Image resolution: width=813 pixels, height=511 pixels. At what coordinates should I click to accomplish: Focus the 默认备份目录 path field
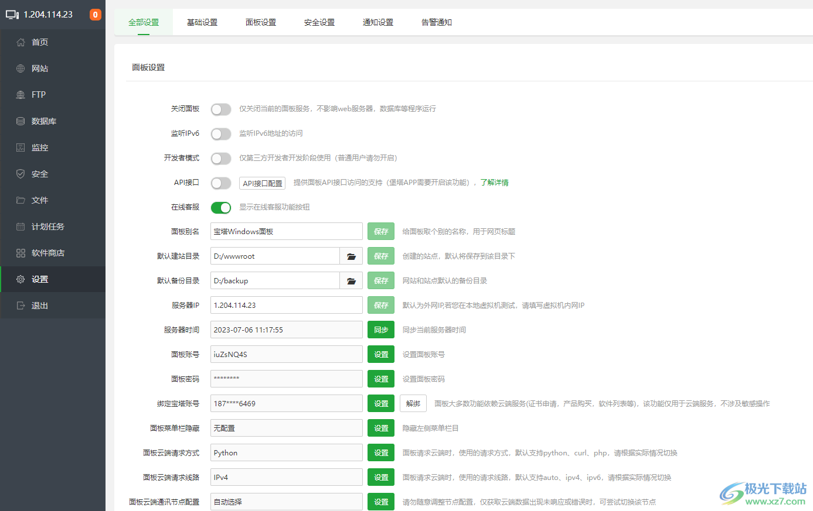point(275,281)
